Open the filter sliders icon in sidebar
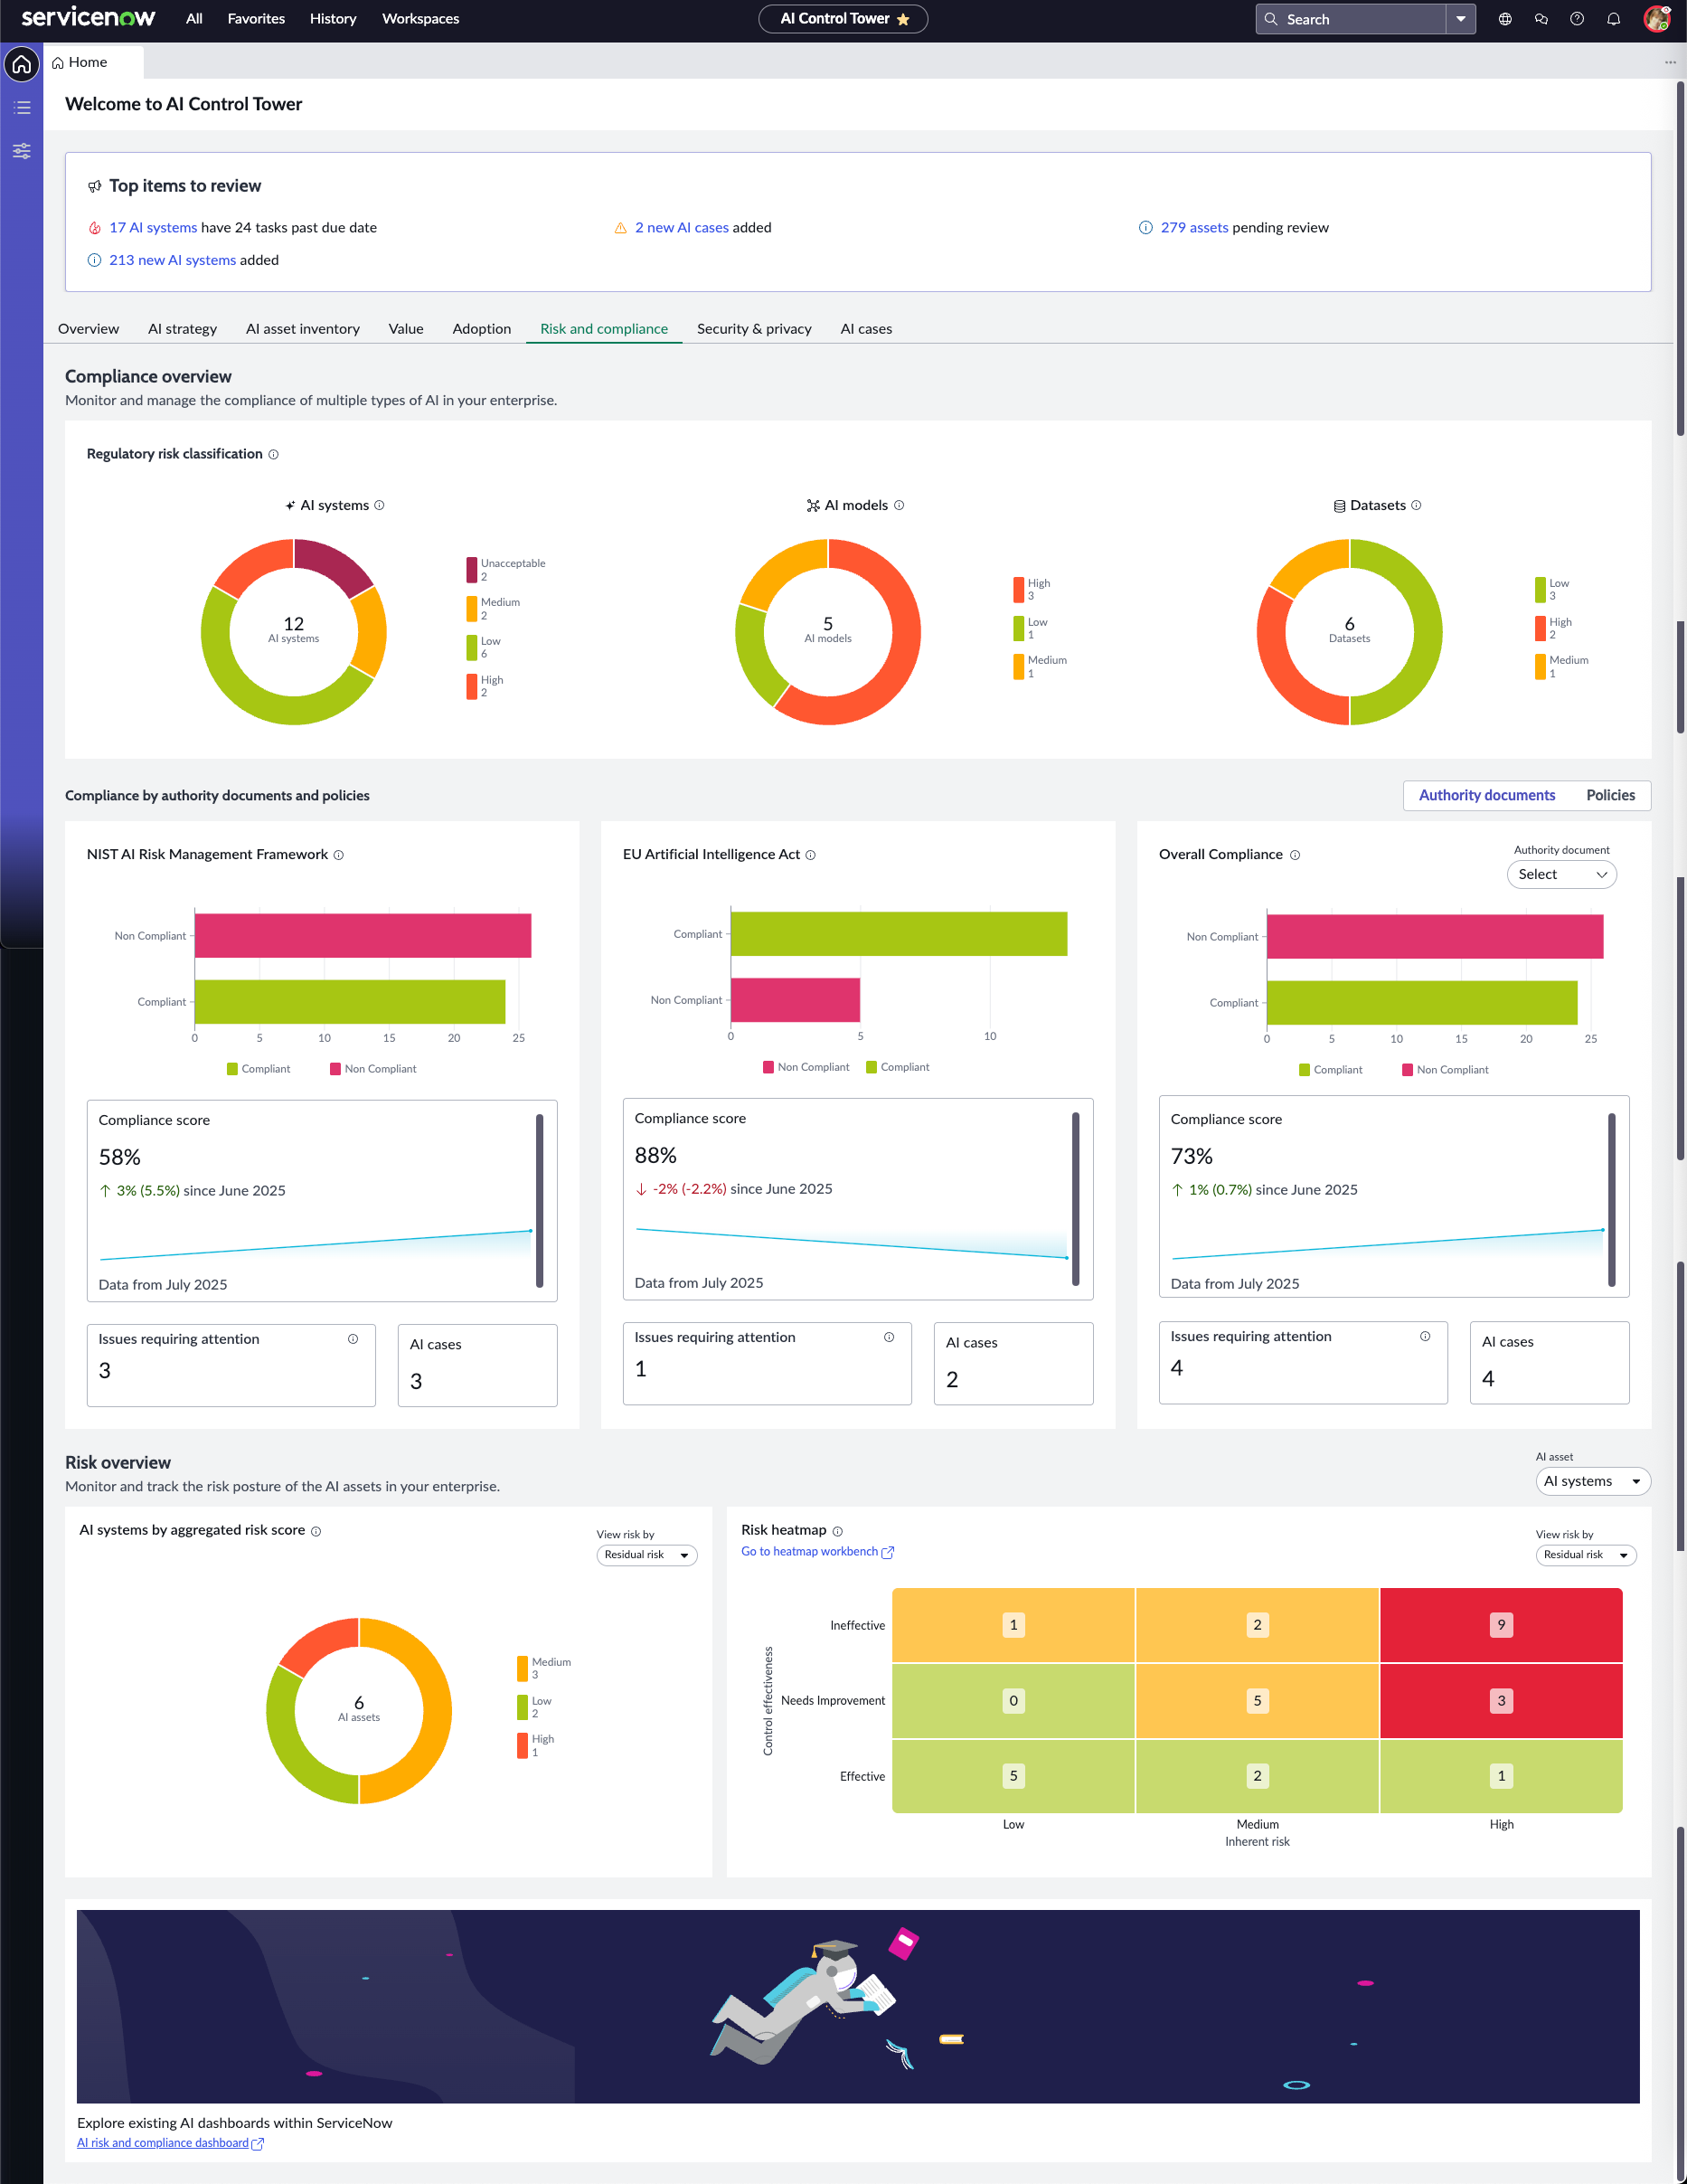The image size is (1687, 2184). tap(21, 151)
